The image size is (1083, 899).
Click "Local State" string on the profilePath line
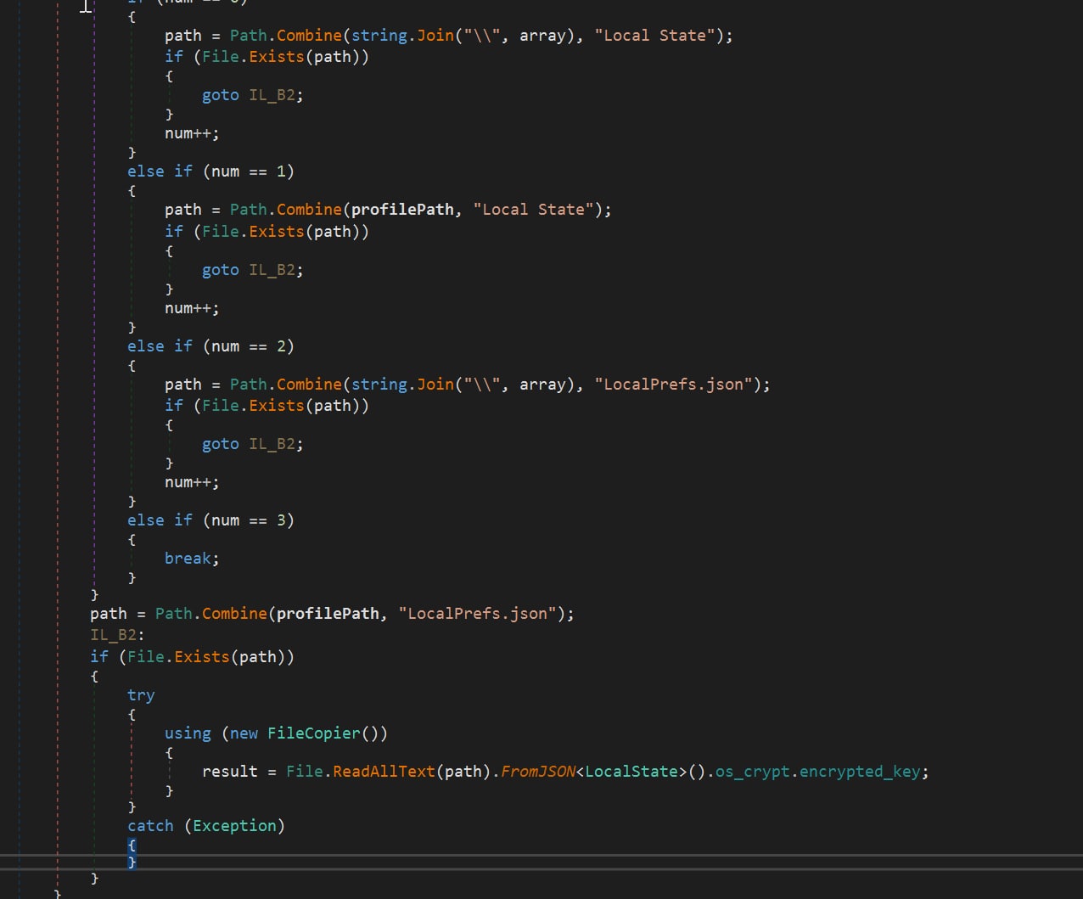coord(534,210)
